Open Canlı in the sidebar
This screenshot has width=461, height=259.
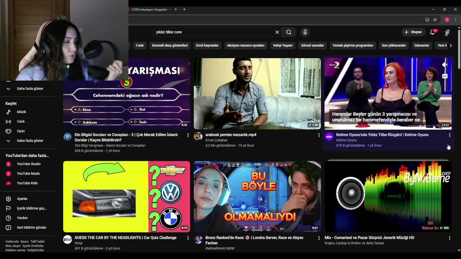[x=28, y=122]
